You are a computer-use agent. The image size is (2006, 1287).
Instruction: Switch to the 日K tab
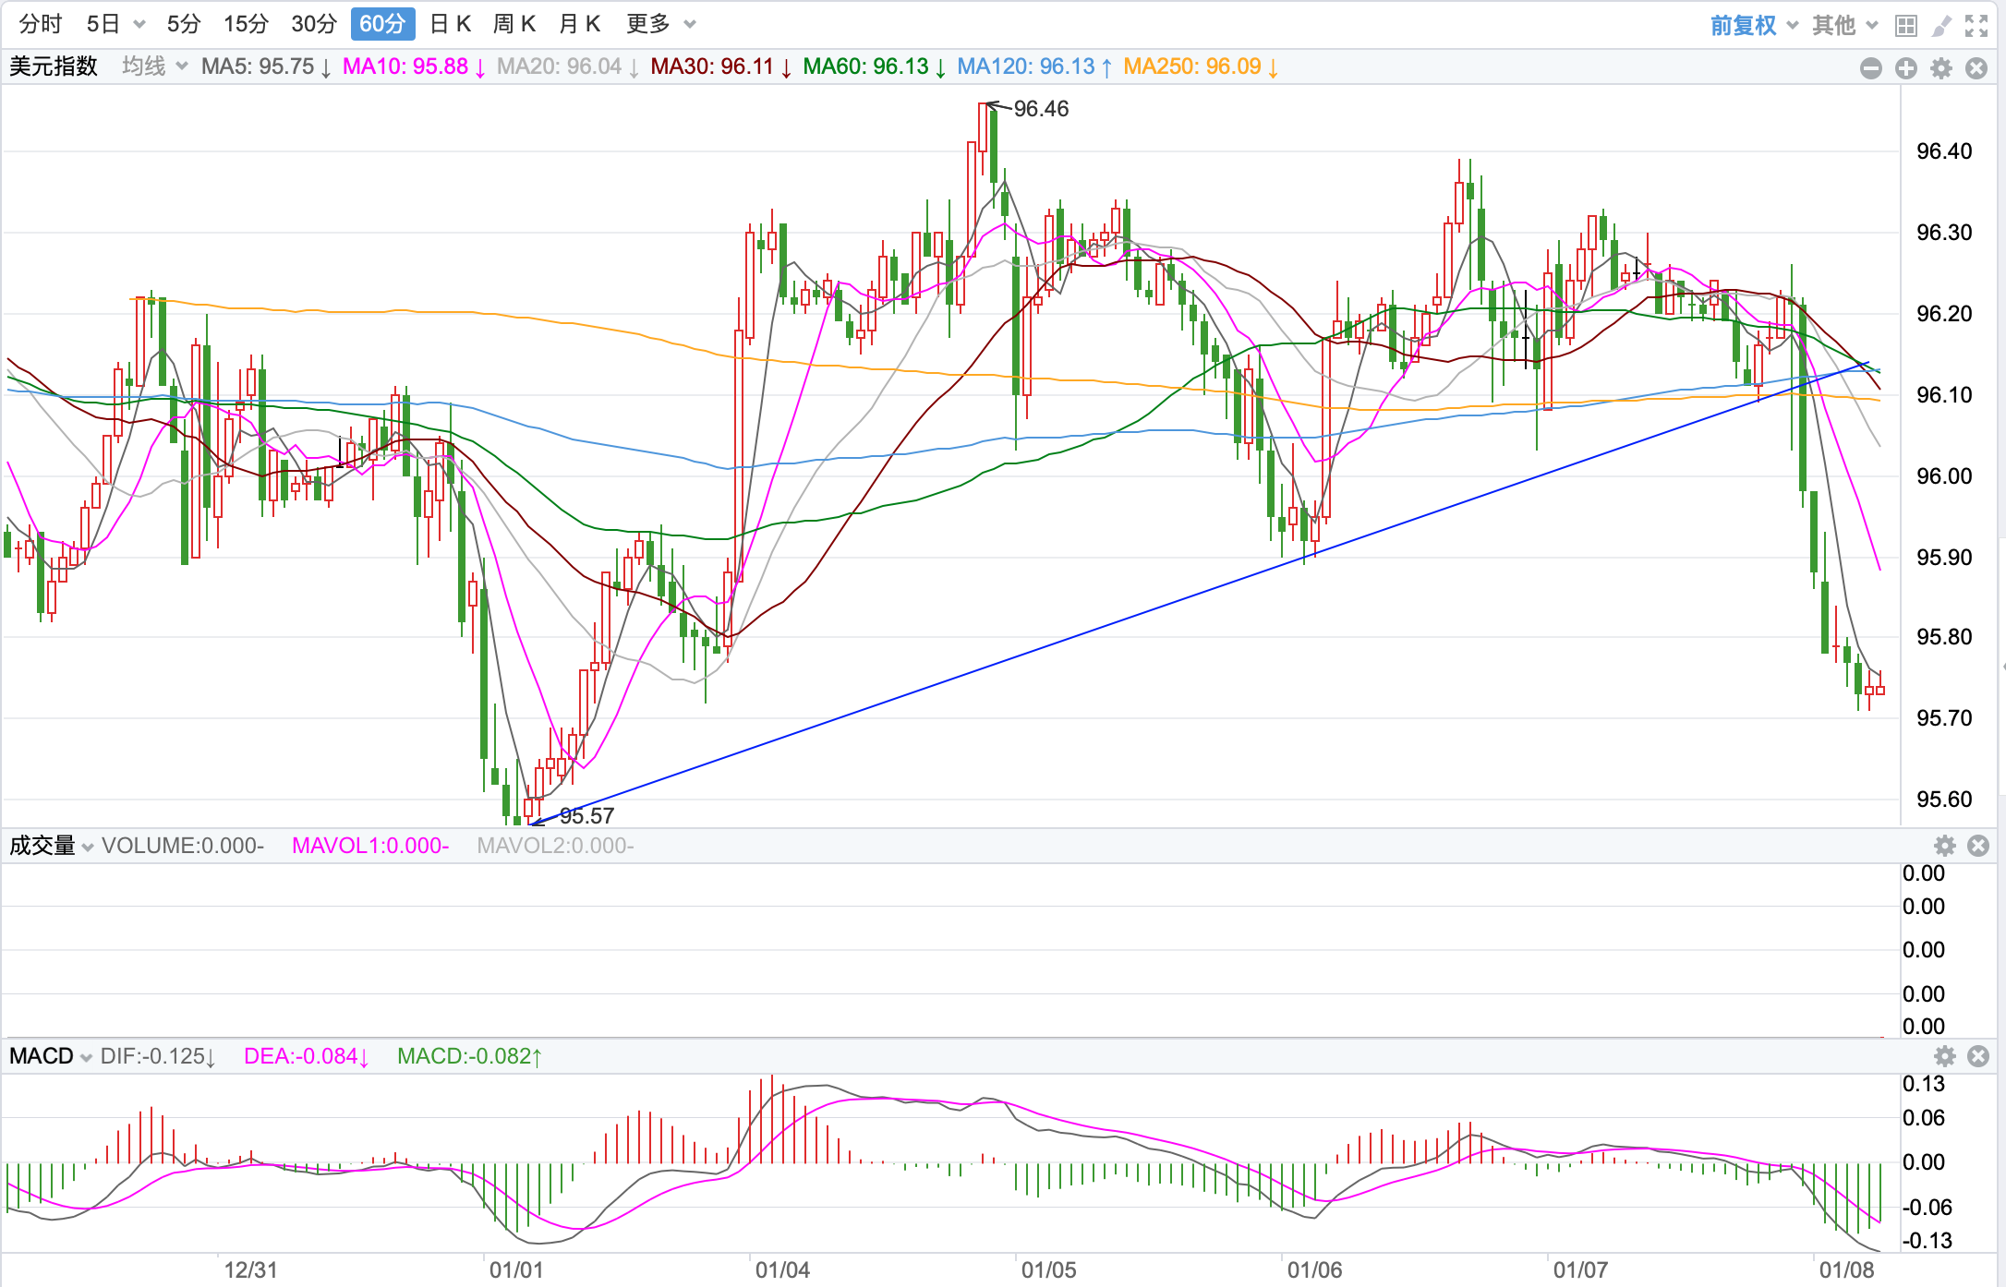[451, 24]
